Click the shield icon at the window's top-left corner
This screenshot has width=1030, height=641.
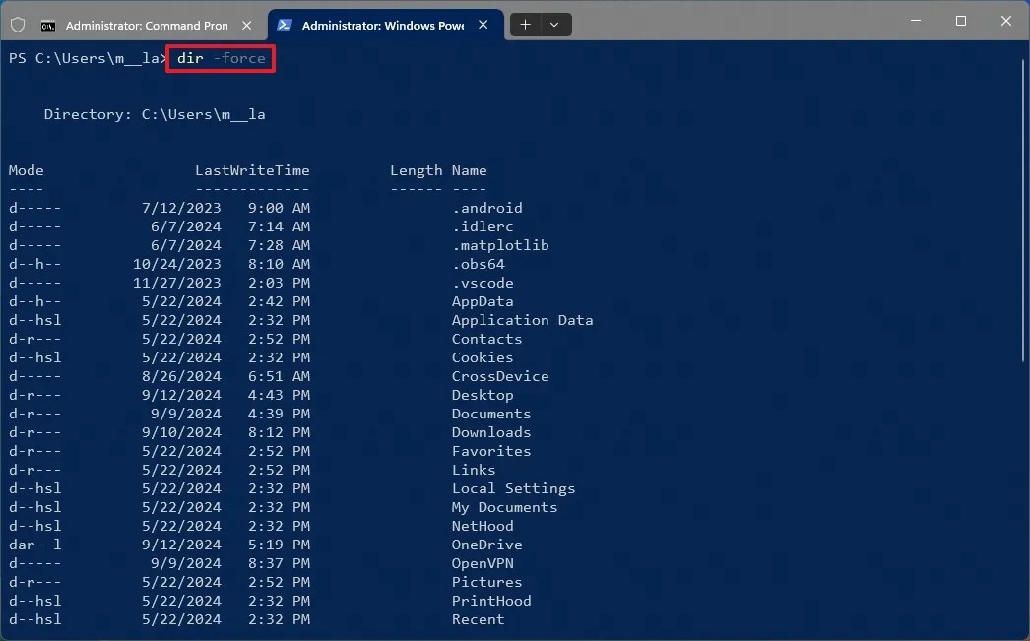(18, 23)
